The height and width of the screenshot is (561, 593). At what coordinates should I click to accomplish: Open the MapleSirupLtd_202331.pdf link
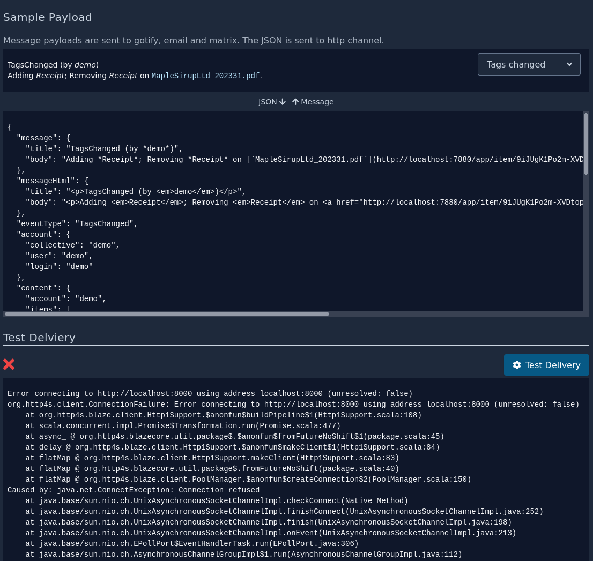click(x=205, y=76)
